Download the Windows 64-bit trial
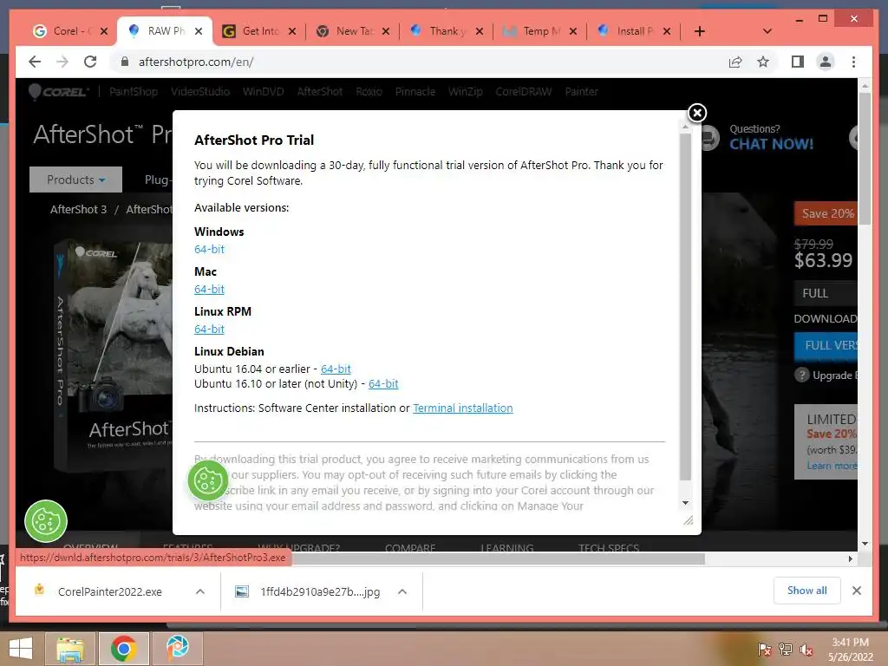The image size is (888, 666). click(x=209, y=249)
